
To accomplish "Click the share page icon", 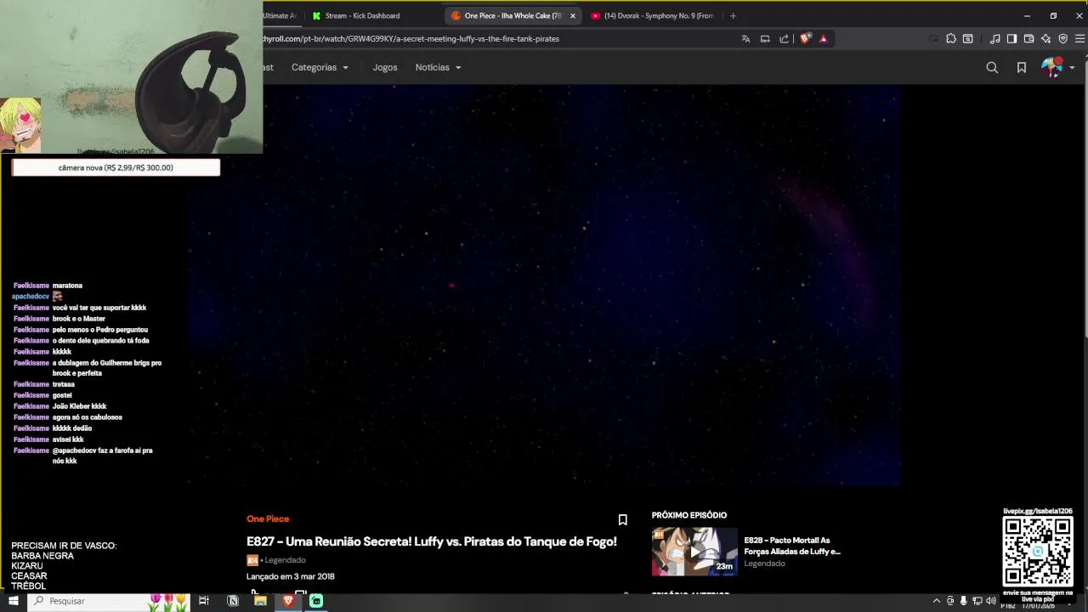I will pos(784,38).
